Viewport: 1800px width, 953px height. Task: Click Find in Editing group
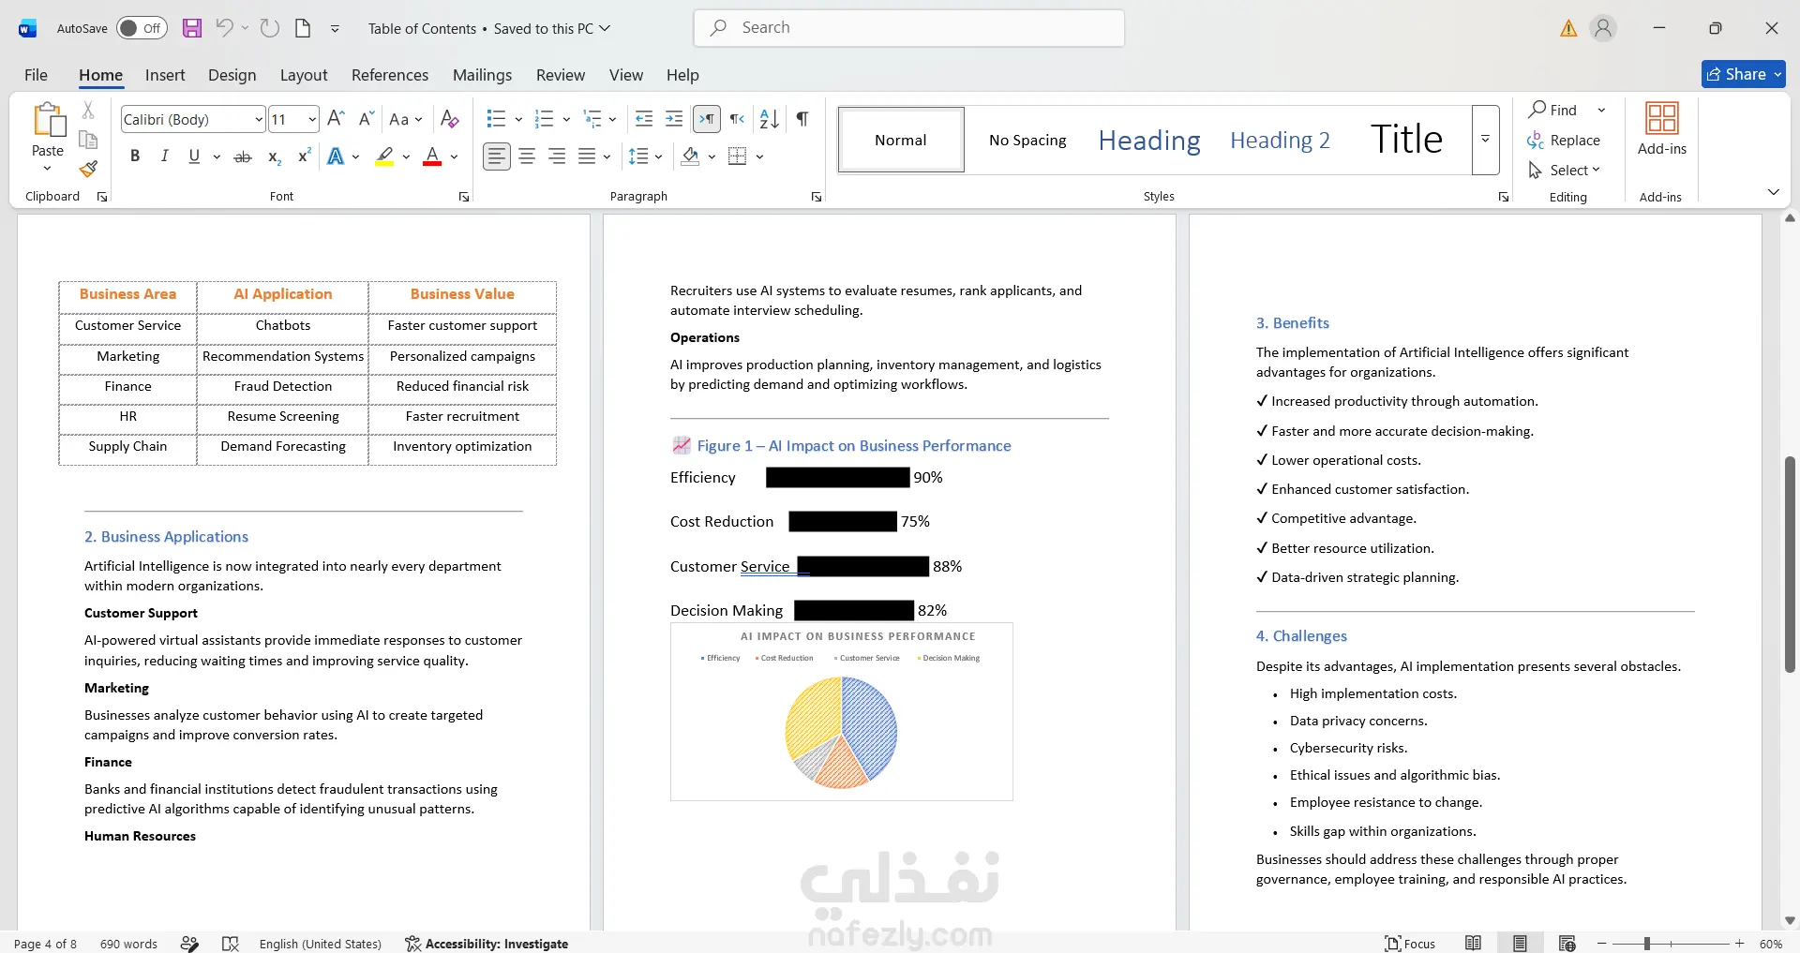(1554, 110)
